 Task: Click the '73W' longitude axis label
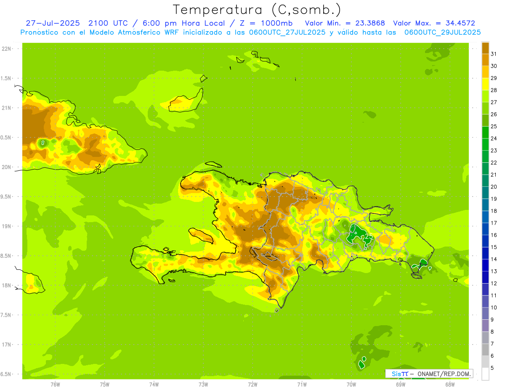(x=203, y=384)
